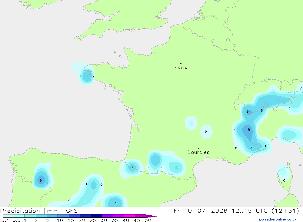Viewport: 303px width, 222px height.
Task: Select the black dot marker above Paris
Action: point(181,63)
